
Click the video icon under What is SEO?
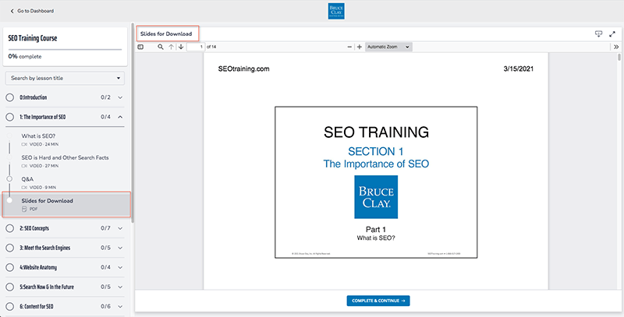(24, 144)
